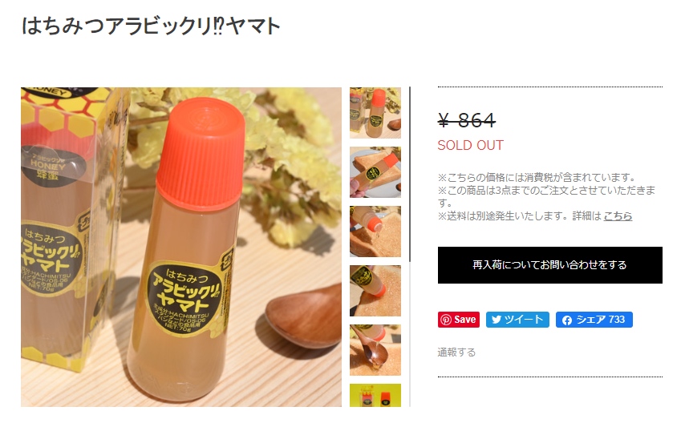The height and width of the screenshot is (435, 681).
Task: Click the product title はちみつアラビックリ⁉ヤマト
Action: click(x=151, y=26)
